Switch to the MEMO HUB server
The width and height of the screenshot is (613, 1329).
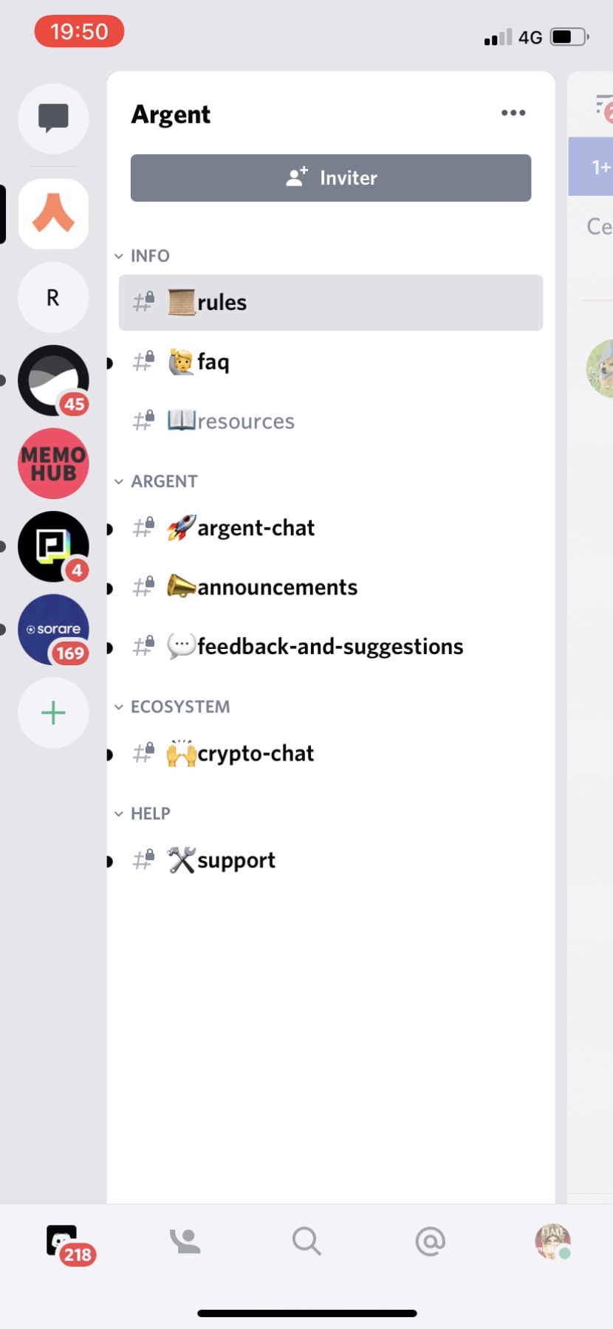(x=52, y=463)
